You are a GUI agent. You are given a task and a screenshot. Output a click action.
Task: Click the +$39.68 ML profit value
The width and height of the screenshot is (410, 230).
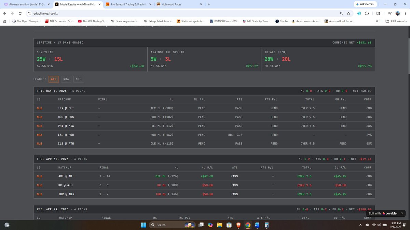pos(206,176)
